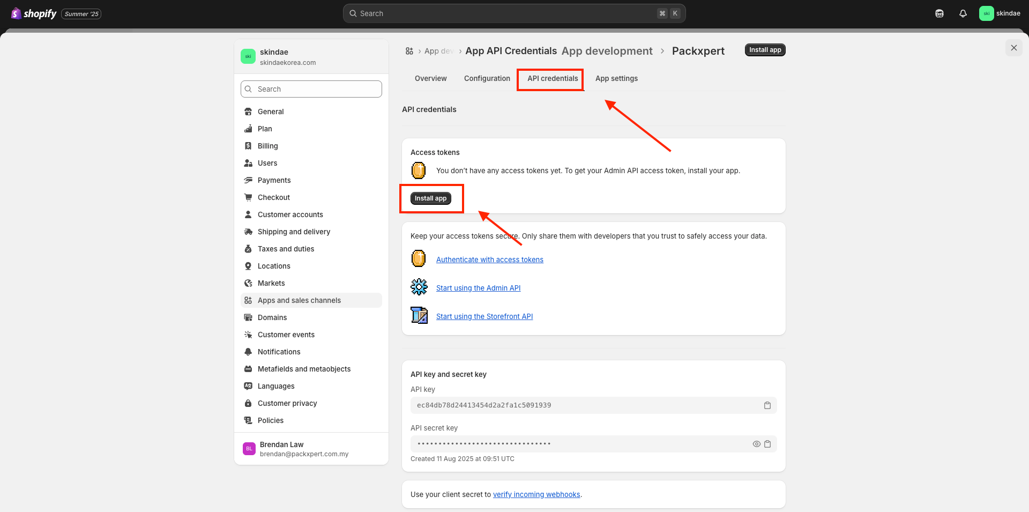Select Apps and sales channels
Screen dimensions: 1029x512
pyautogui.click(x=311, y=300)
